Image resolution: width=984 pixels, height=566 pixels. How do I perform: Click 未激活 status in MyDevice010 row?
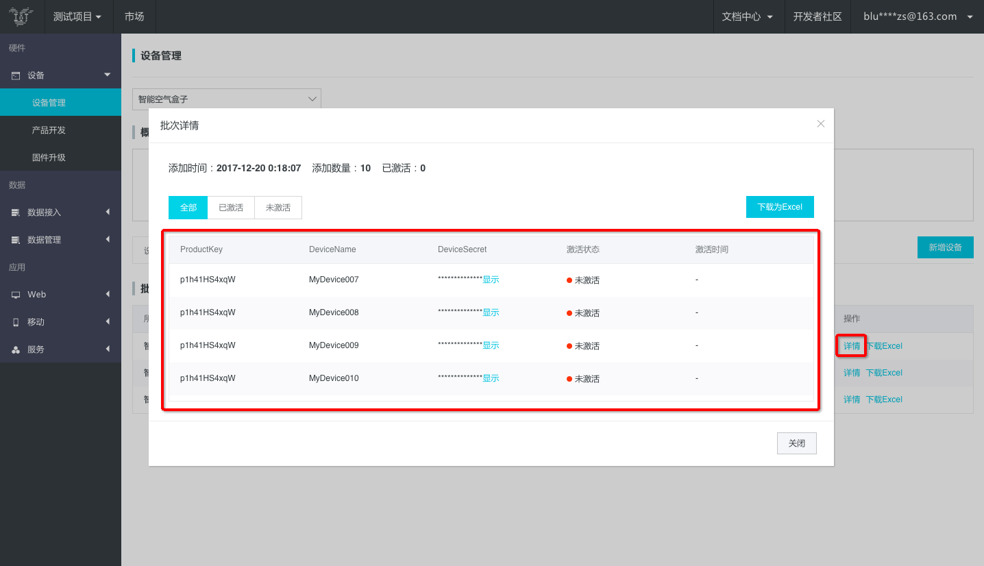(x=583, y=379)
